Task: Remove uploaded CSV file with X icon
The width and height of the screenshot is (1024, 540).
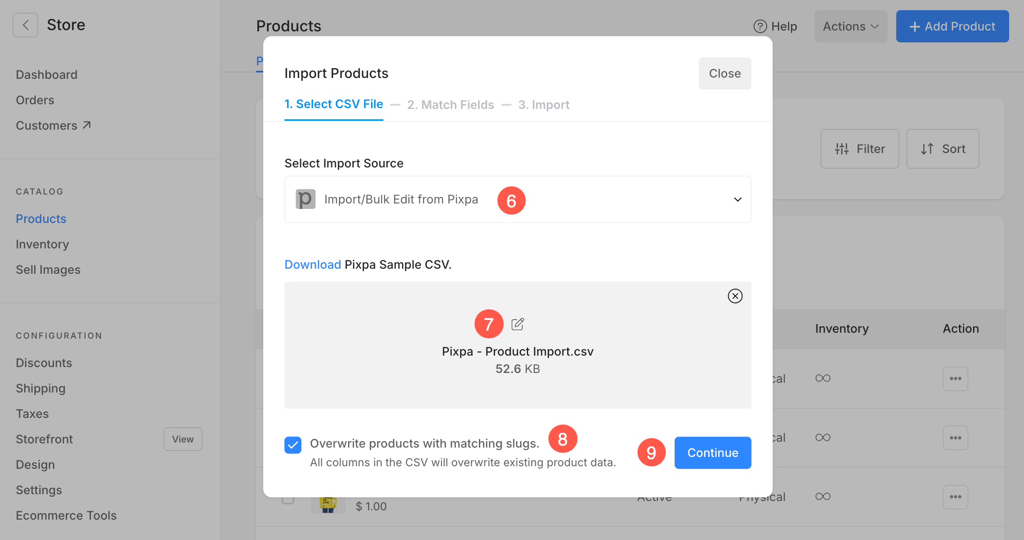Action: pos(735,296)
